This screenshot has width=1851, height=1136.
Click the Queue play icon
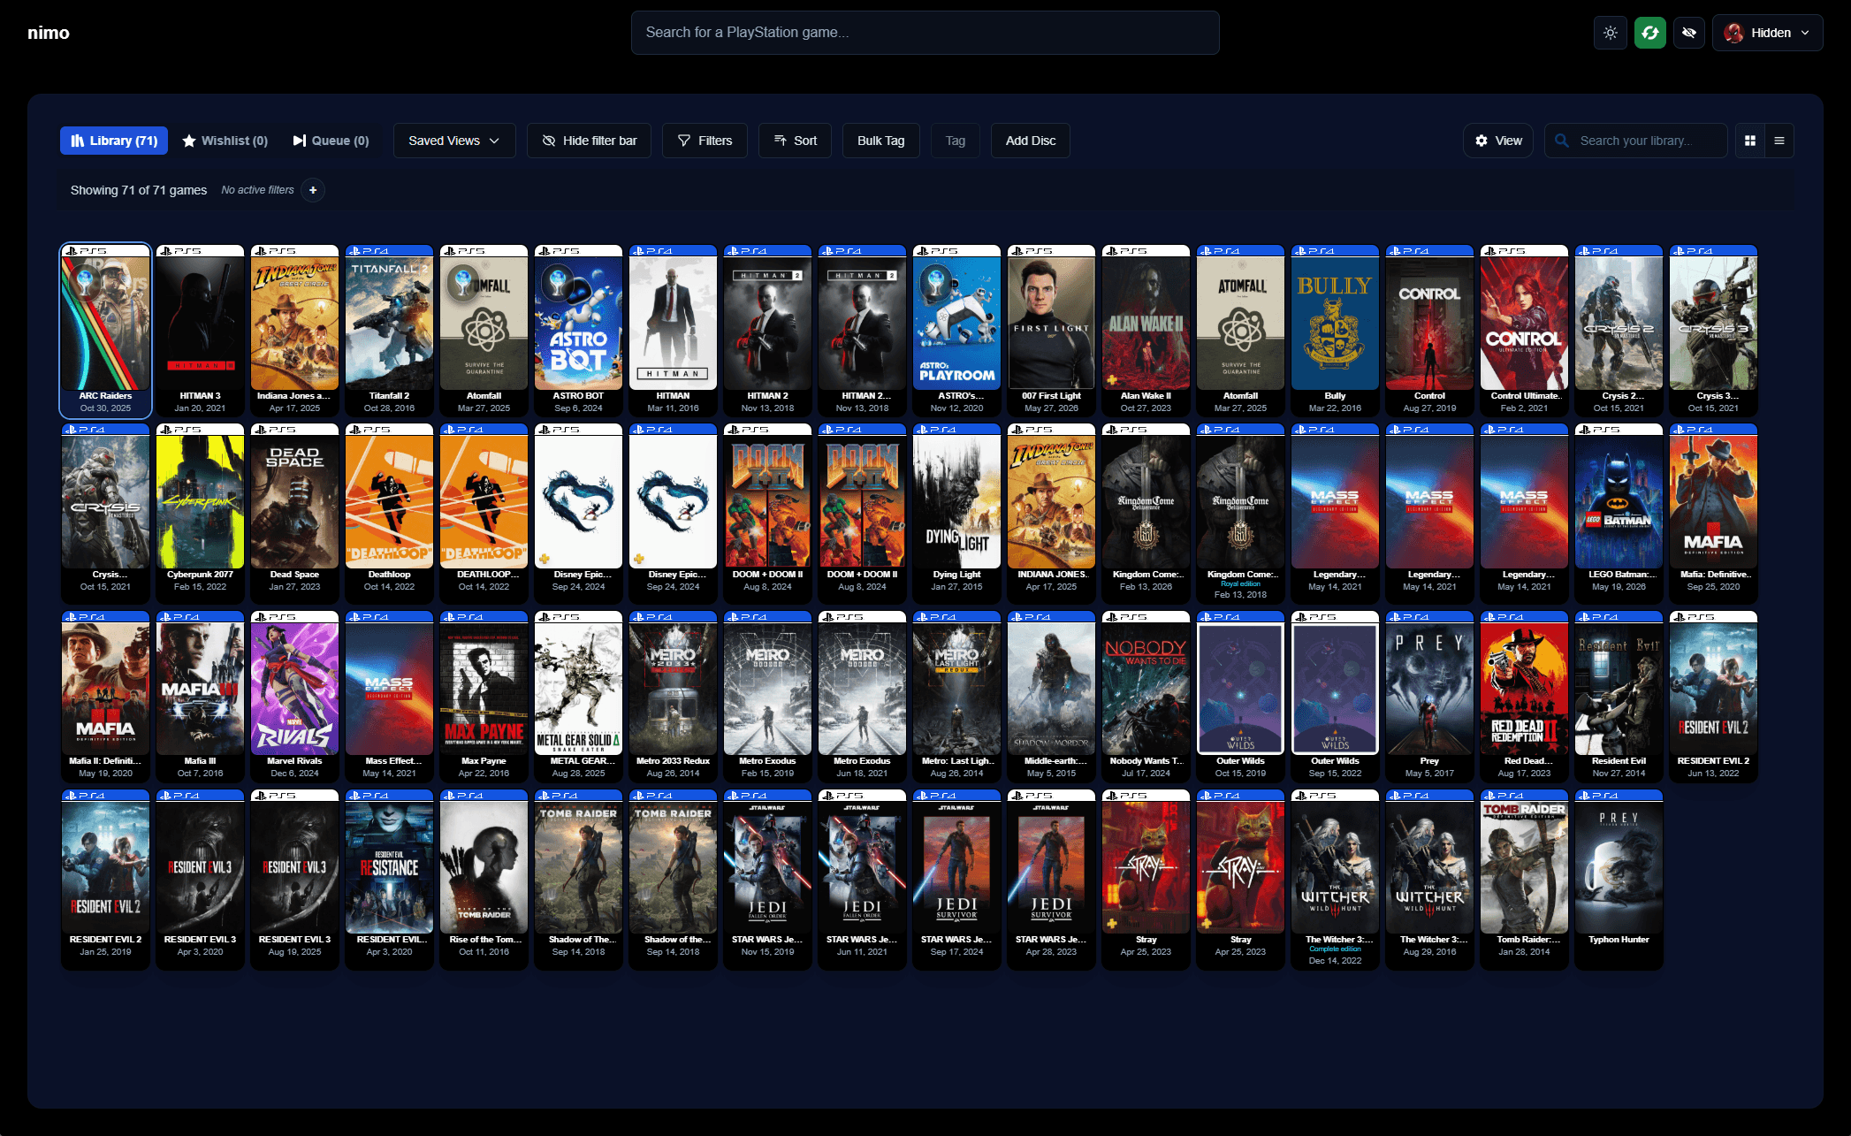pos(298,140)
